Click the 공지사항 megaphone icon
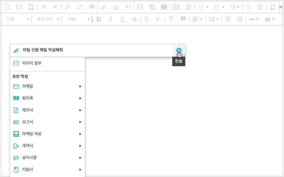The image size is (284, 177). [16, 158]
